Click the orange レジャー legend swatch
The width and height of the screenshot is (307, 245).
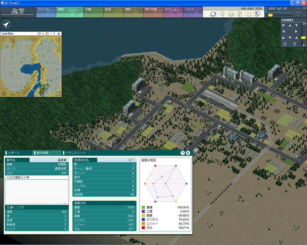[143, 223]
